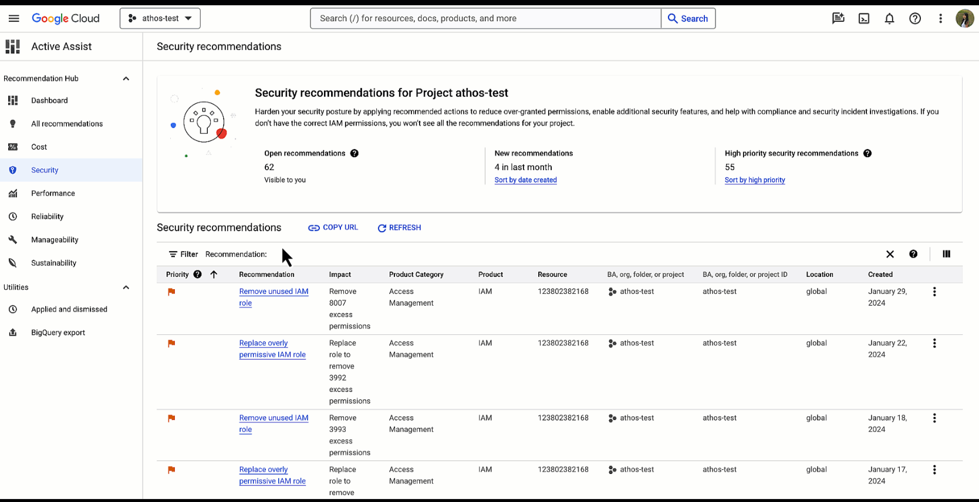
Task: Click the Copy URL button
Action: point(333,228)
